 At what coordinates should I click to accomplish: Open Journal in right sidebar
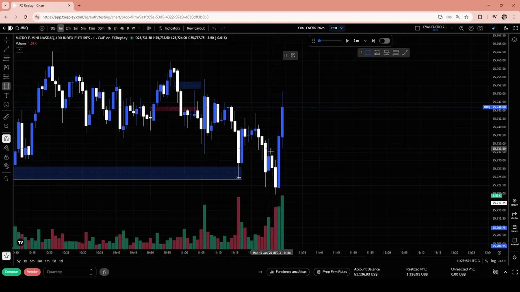click(x=514, y=241)
